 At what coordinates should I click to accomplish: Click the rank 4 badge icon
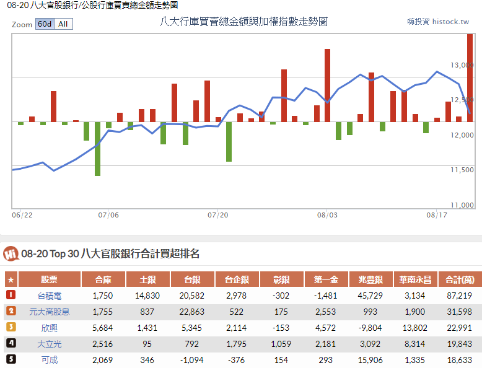[11, 343]
